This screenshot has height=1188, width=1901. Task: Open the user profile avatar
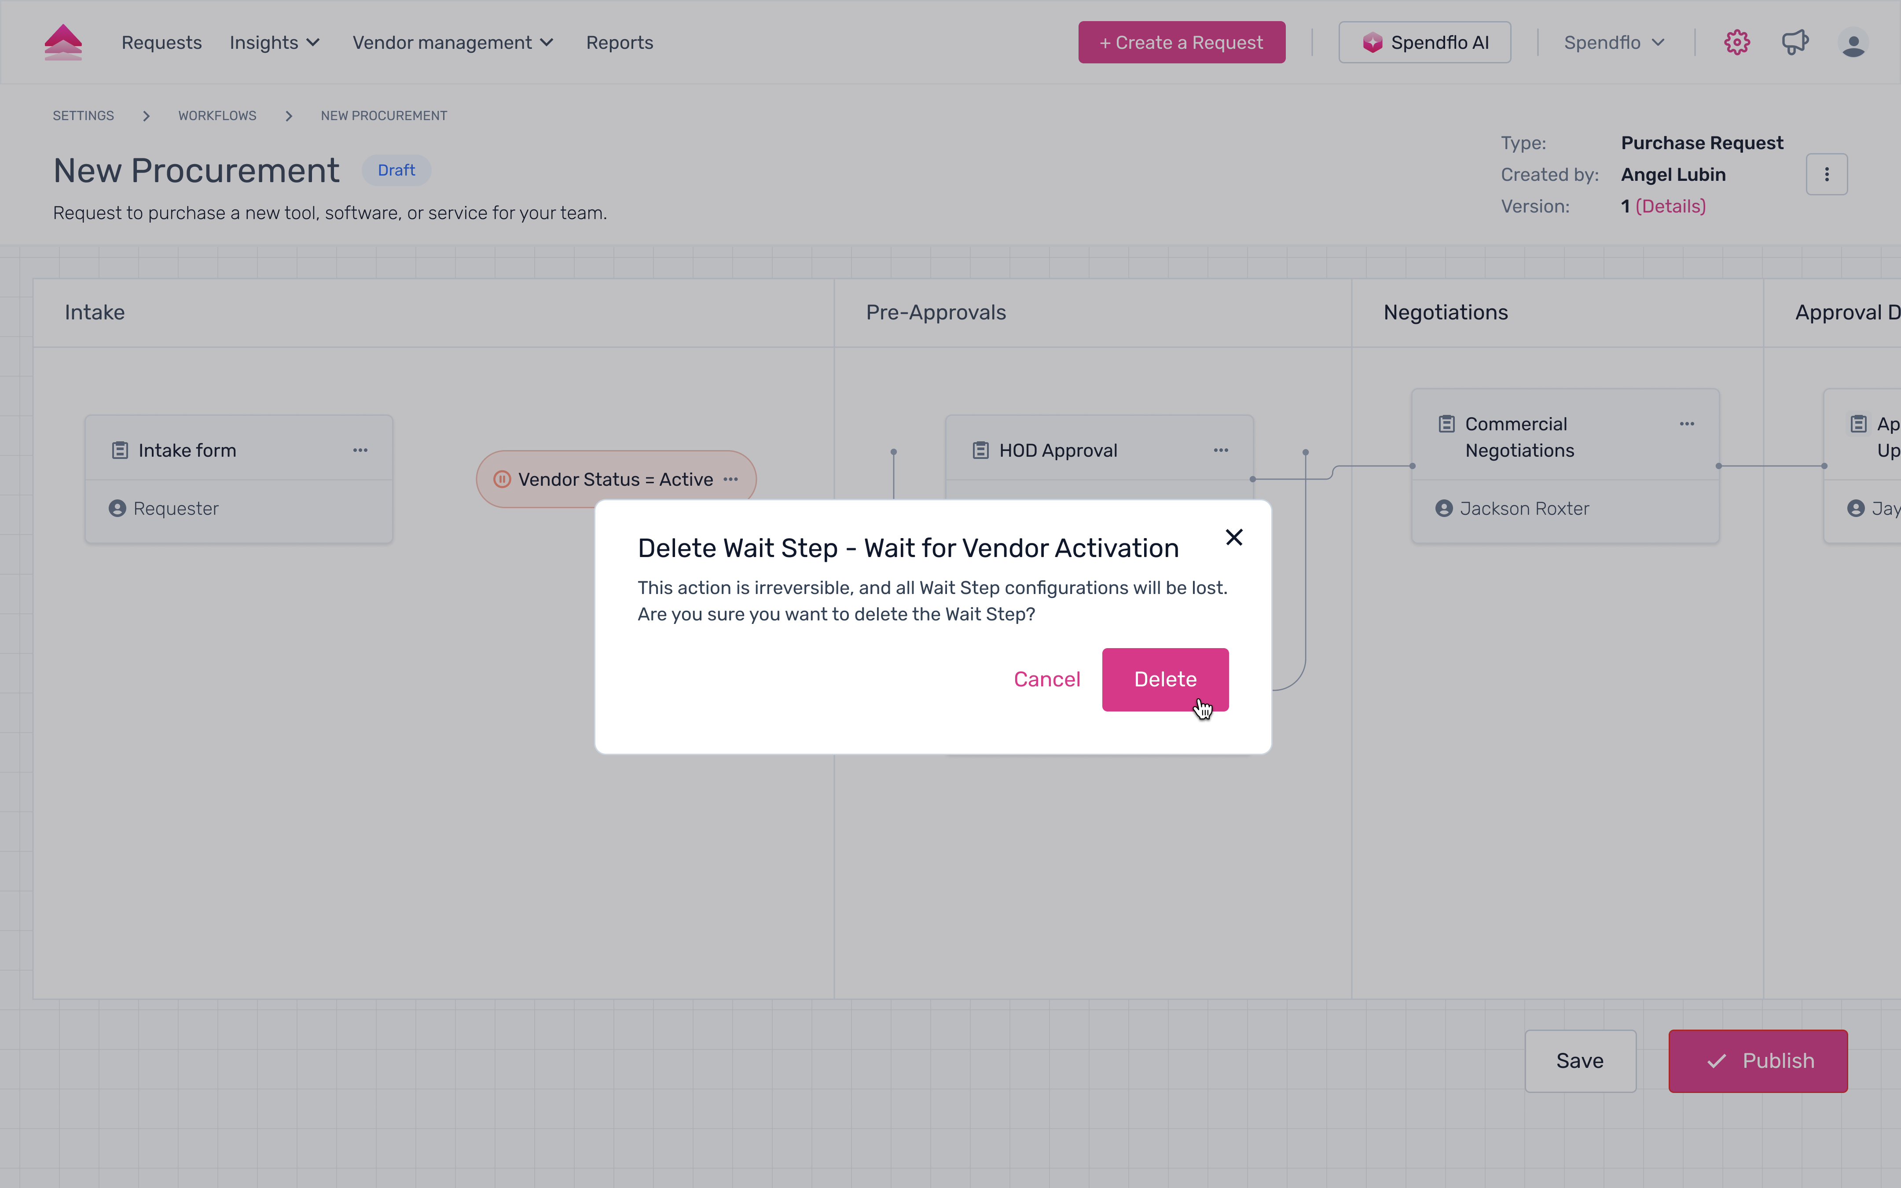(1853, 42)
